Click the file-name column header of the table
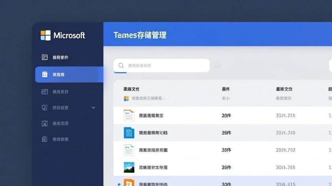 (x=131, y=89)
